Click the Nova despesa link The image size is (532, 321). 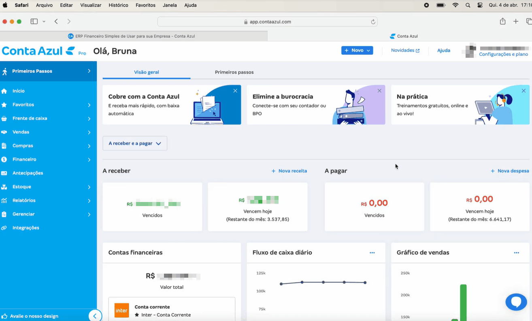coord(510,171)
